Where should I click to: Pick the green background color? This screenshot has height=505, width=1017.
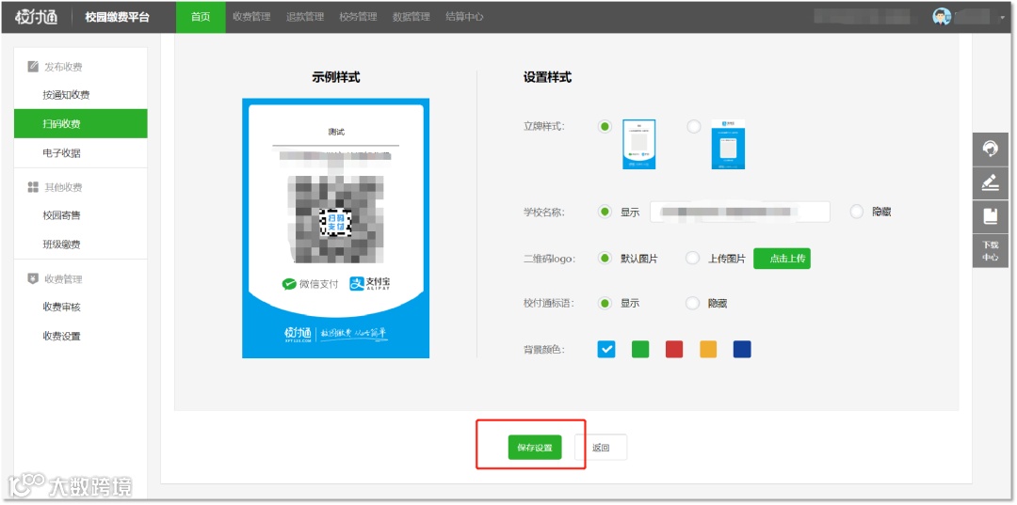[x=640, y=350]
